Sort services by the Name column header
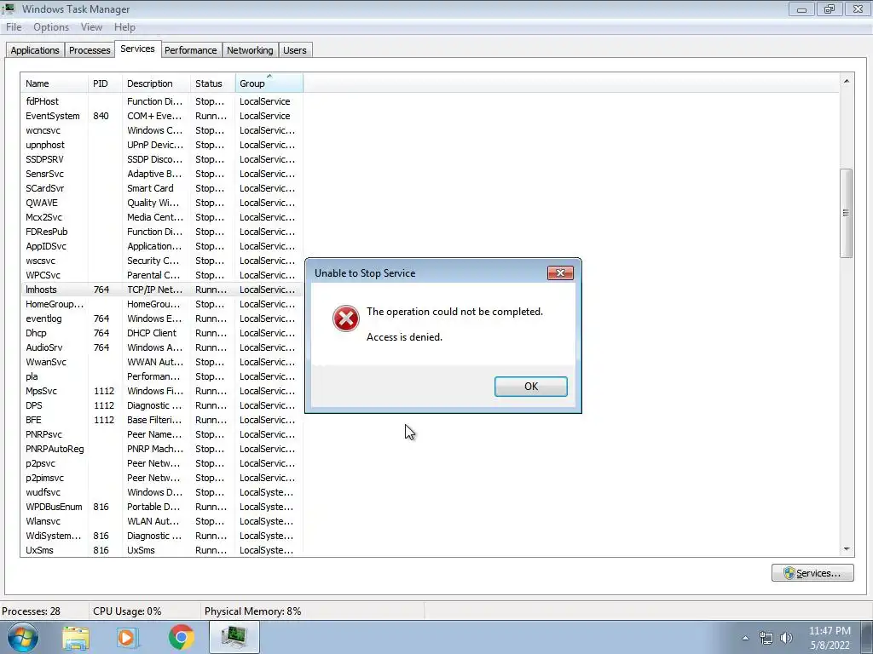Viewport: 873px width, 654px height. (x=54, y=83)
